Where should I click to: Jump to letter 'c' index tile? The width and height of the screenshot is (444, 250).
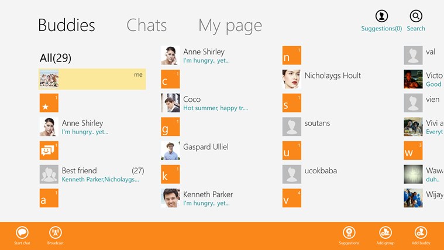[x=170, y=79]
